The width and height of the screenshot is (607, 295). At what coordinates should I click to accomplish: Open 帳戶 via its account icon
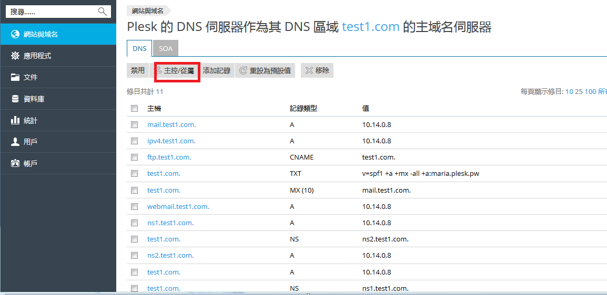(15, 164)
